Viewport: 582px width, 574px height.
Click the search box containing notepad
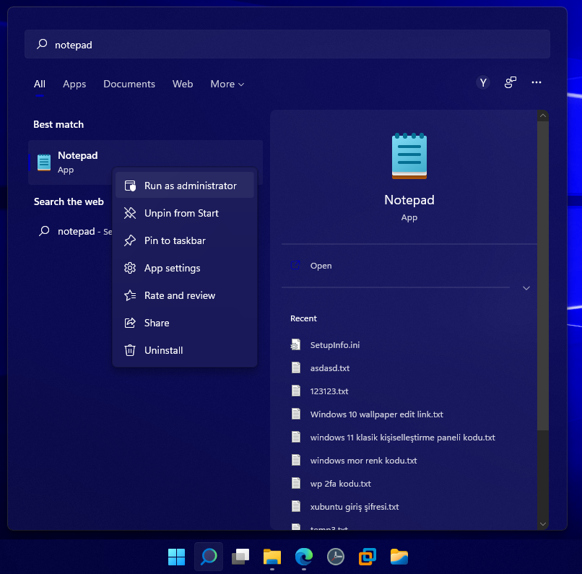(287, 44)
